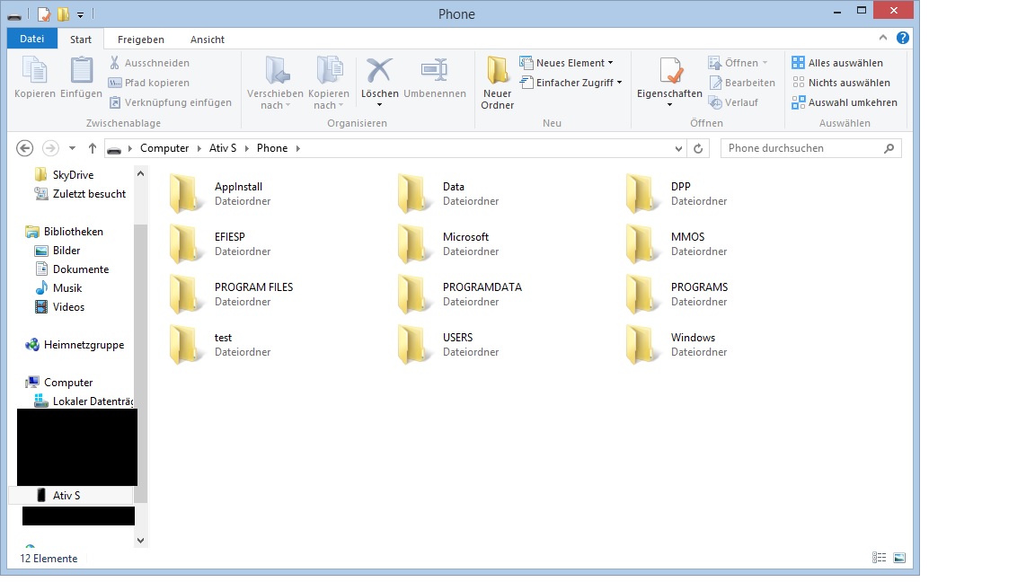Image resolution: width=1035 pixels, height=582 pixels.
Task: Click Pfad kopieren button
Action: point(150,83)
